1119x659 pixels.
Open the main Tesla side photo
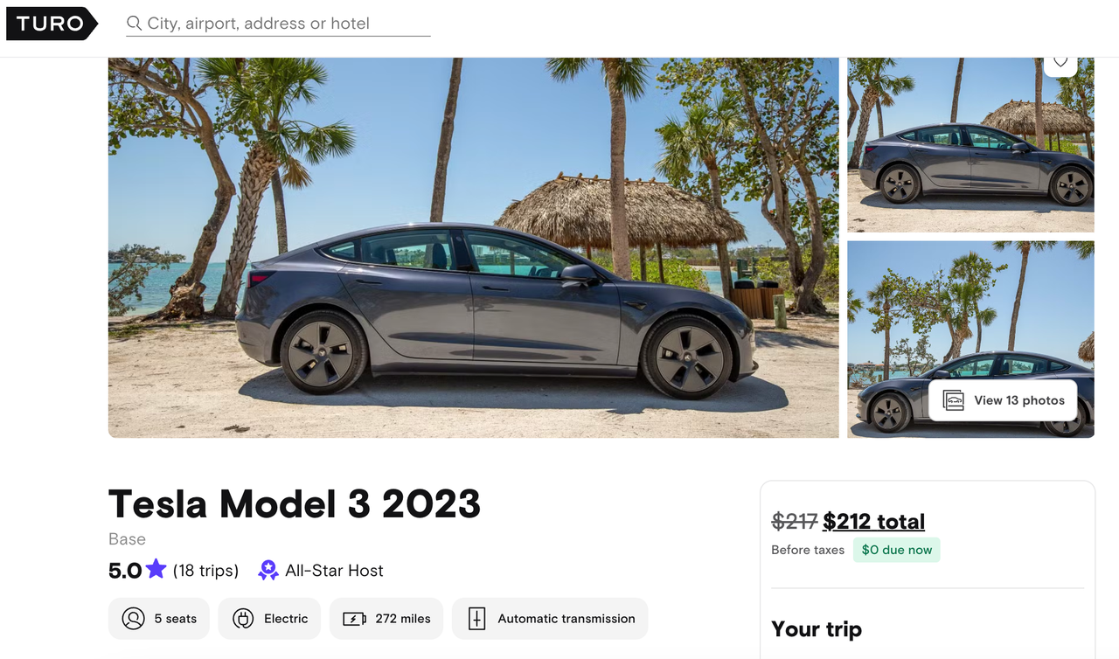tap(473, 247)
